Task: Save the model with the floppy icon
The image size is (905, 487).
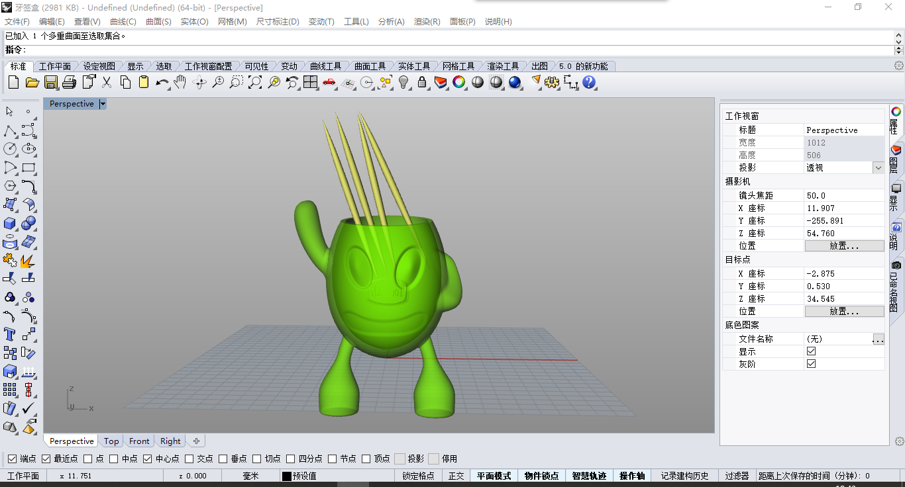Action: point(50,82)
